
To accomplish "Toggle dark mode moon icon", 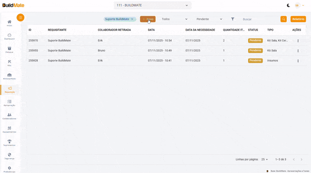I will pyautogui.click(x=288, y=5).
